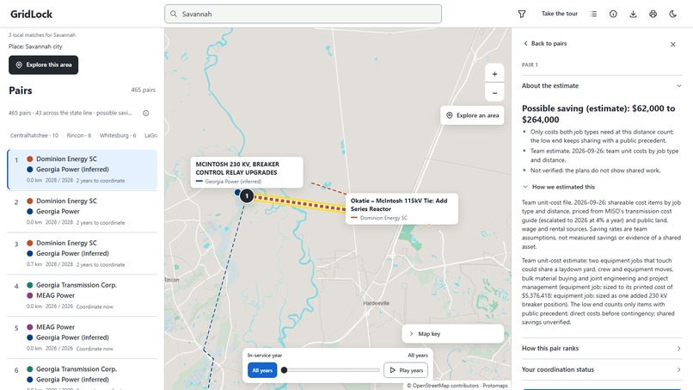Select pair 1 Dominion Energy SC row
693x390 pixels.
tap(83, 170)
